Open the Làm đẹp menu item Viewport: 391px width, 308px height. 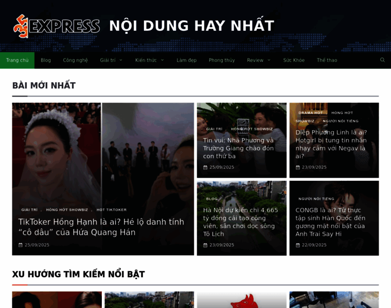tap(187, 60)
